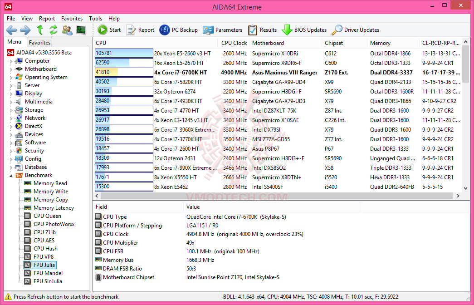Select the 6x Core i7-5820K HT row
Viewport: 474px width, 305px height.
pos(278,82)
